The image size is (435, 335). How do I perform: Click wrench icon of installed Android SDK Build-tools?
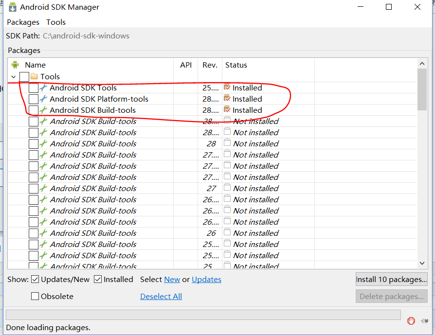(x=43, y=110)
